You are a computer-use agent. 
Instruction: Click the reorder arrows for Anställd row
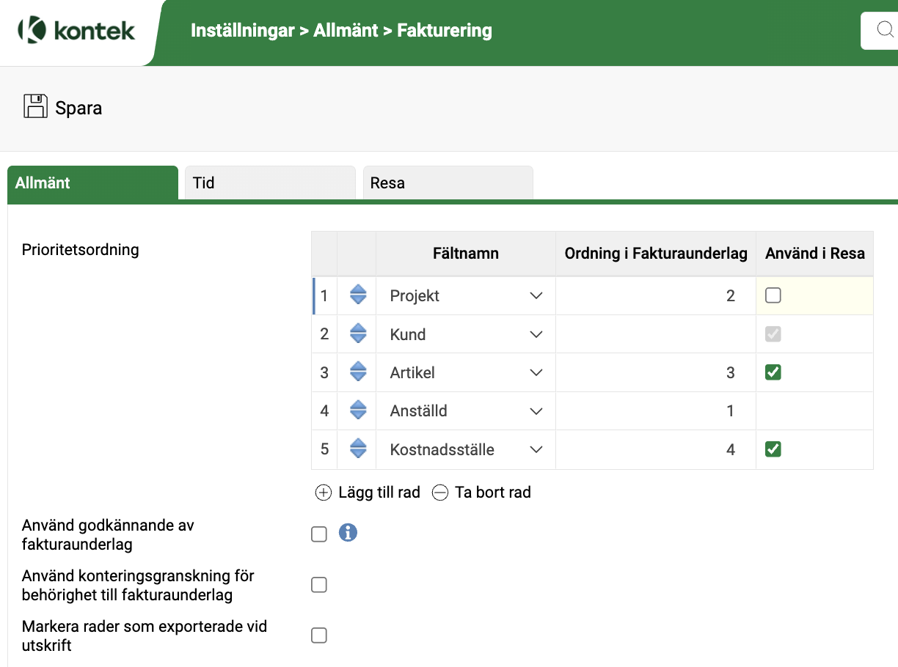[358, 410]
